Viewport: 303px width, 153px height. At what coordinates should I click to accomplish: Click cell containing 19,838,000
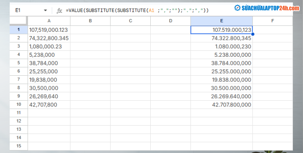click(49, 80)
